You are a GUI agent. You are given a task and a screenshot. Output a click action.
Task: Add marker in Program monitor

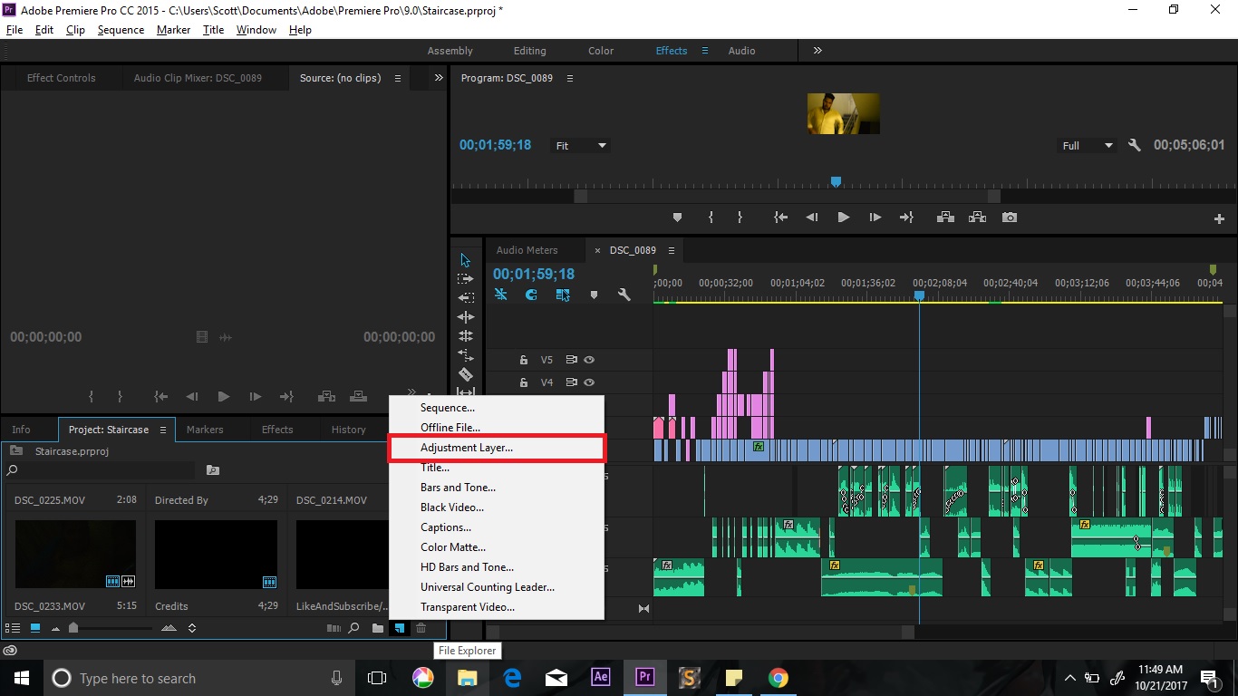point(677,217)
